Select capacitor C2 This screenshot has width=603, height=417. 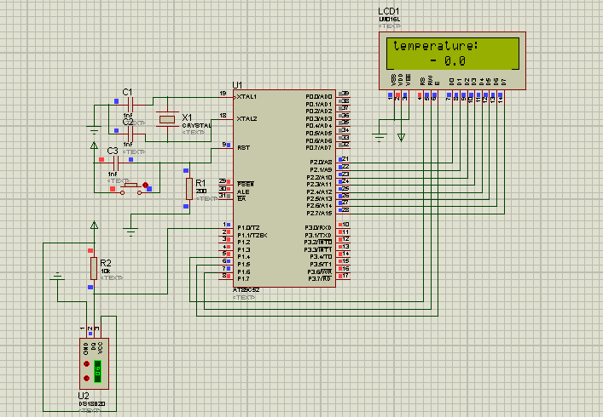pyautogui.click(x=130, y=134)
